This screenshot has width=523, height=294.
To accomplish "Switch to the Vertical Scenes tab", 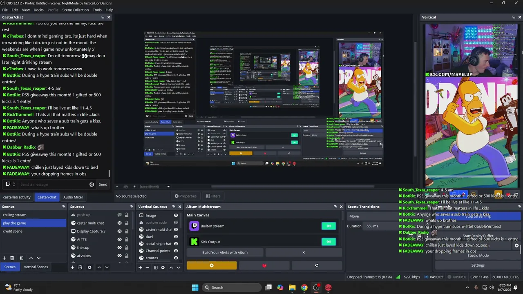I will (x=36, y=267).
